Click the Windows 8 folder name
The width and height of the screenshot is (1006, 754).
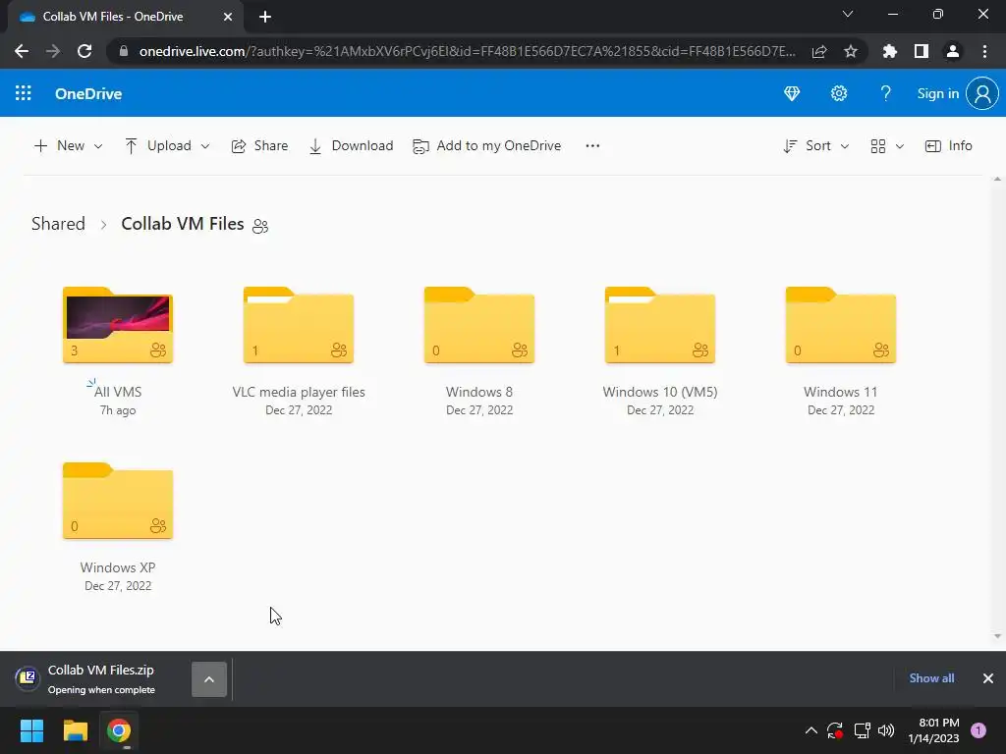(x=479, y=392)
